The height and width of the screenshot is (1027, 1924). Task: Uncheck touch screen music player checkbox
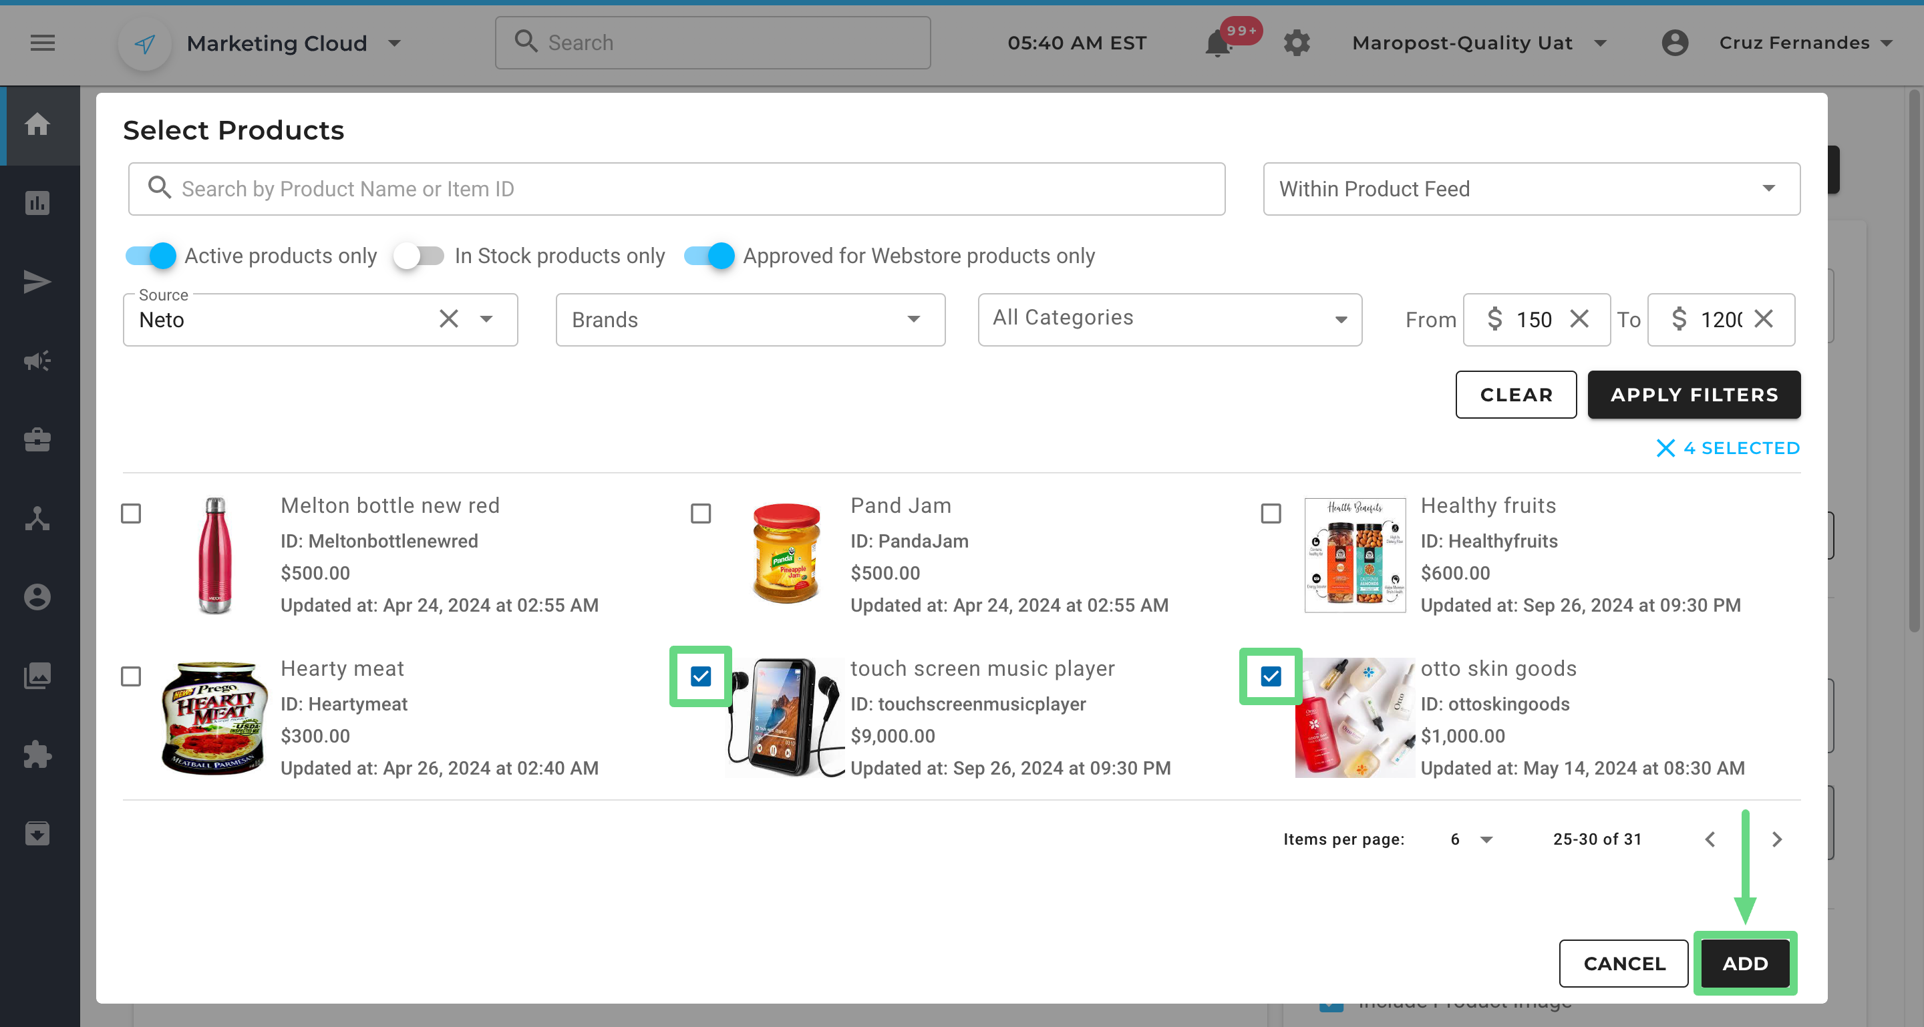(701, 676)
